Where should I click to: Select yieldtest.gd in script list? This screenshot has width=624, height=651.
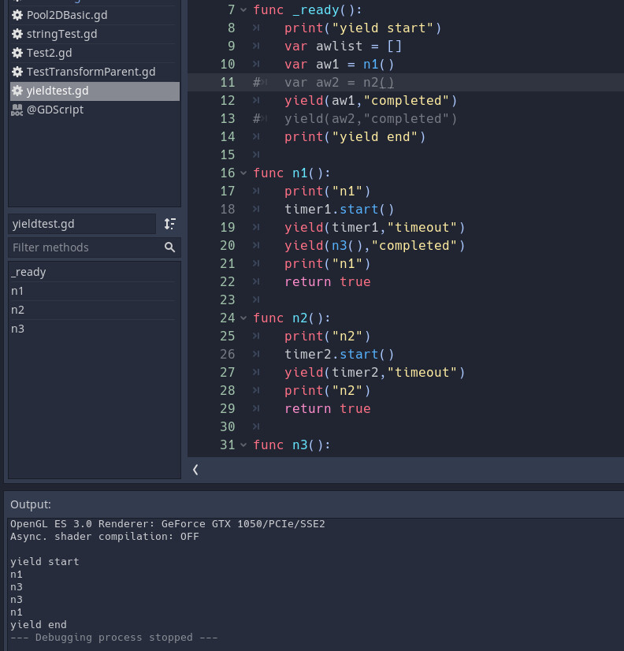click(95, 91)
